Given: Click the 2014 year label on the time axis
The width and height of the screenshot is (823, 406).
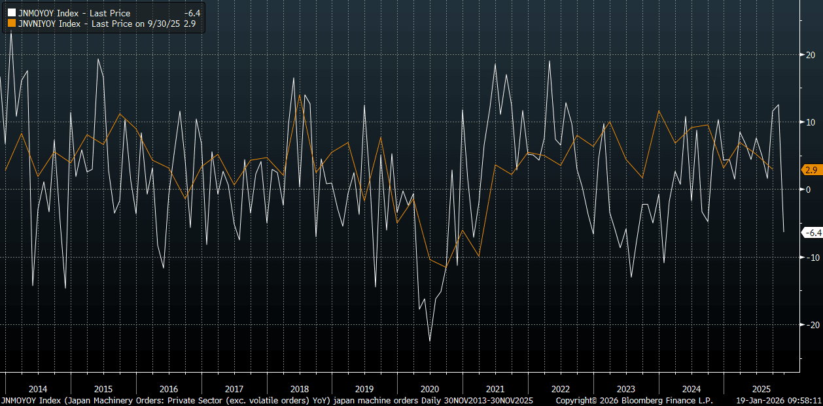Looking at the screenshot, I should [38, 388].
